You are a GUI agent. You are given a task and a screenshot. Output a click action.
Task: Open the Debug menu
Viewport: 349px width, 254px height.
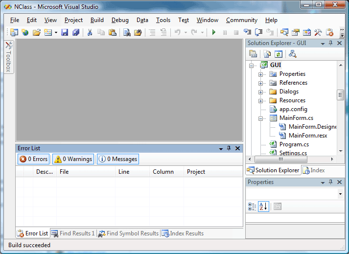pyautogui.click(x=120, y=20)
